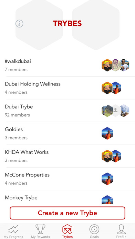This screenshot has width=135, height=239.
Task: Click Create a new Trybe button
Action: pyautogui.click(x=67, y=213)
